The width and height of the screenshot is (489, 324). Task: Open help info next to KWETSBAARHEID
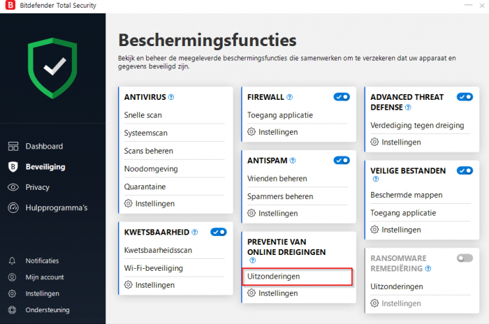pyautogui.click(x=195, y=233)
